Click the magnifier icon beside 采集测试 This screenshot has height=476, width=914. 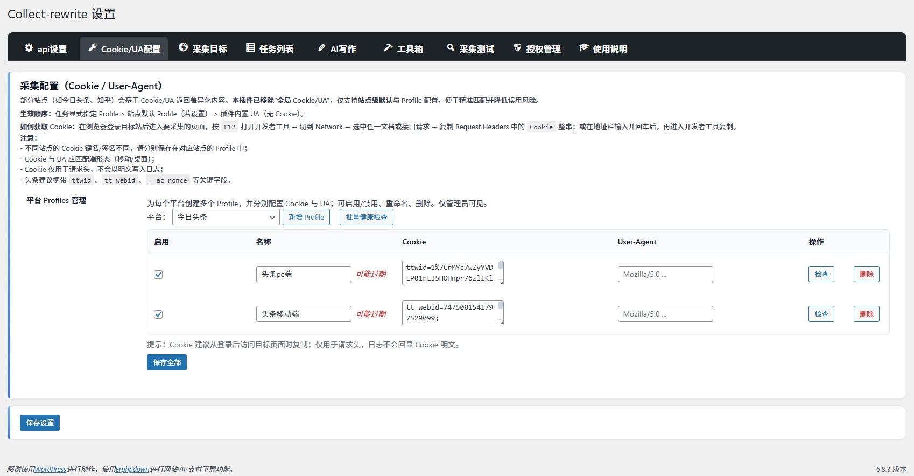click(x=451, y=48)
